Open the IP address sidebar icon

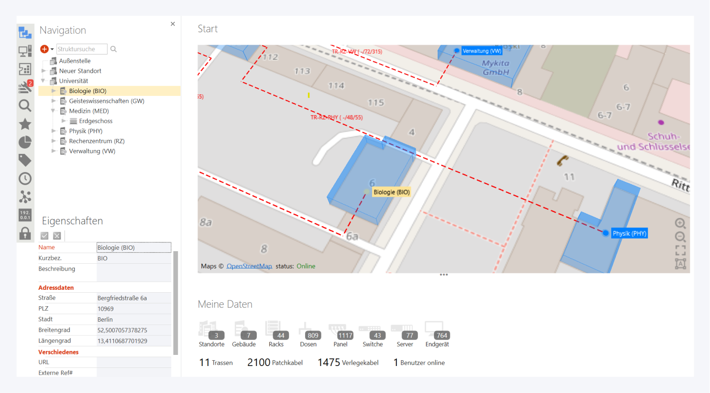coord(25,215)
